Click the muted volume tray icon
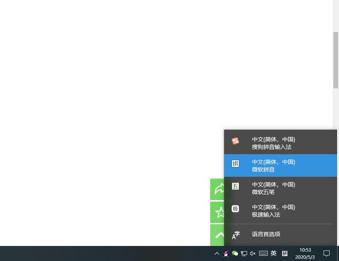Image resolution: width=339 pixels, height=261 pixels. (253, 253)
